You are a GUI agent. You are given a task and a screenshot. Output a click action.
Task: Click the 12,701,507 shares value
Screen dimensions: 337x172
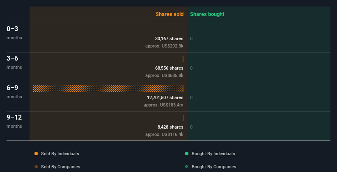click(165, 97)
